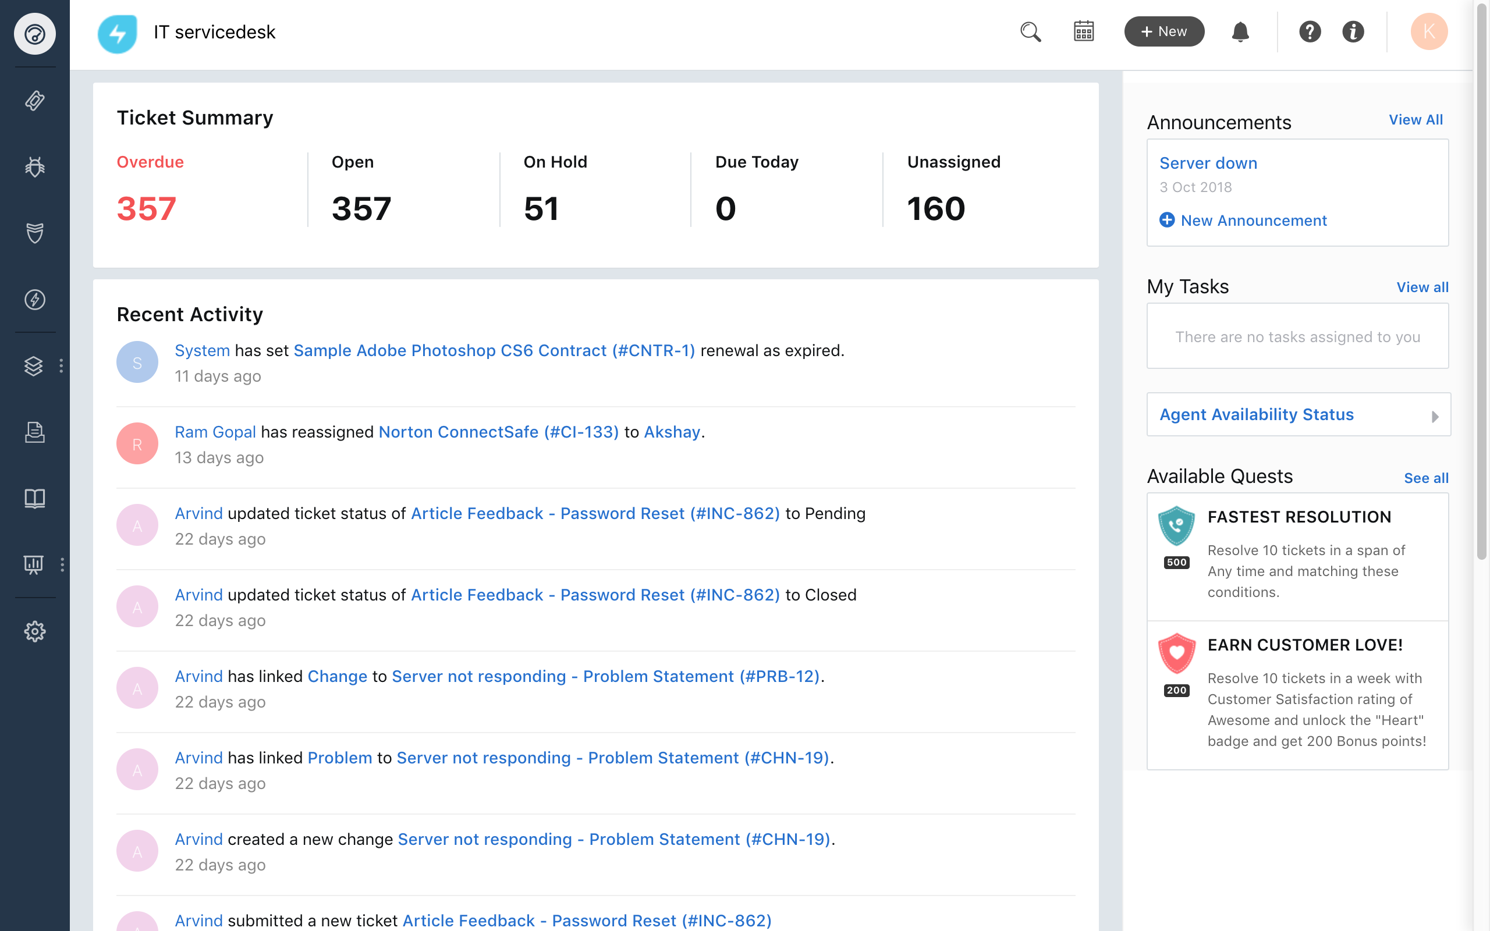Open the Server down announcement

(x=1208, y=162)
